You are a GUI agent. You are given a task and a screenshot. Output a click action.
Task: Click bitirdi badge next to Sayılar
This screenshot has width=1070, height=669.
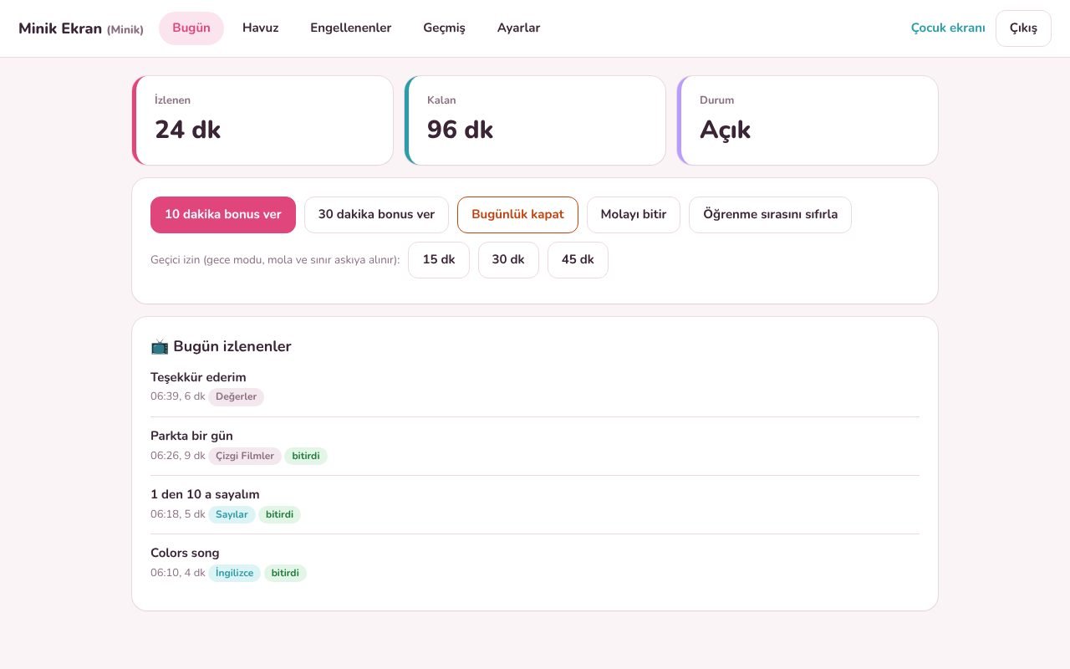[x=279, y=514]
